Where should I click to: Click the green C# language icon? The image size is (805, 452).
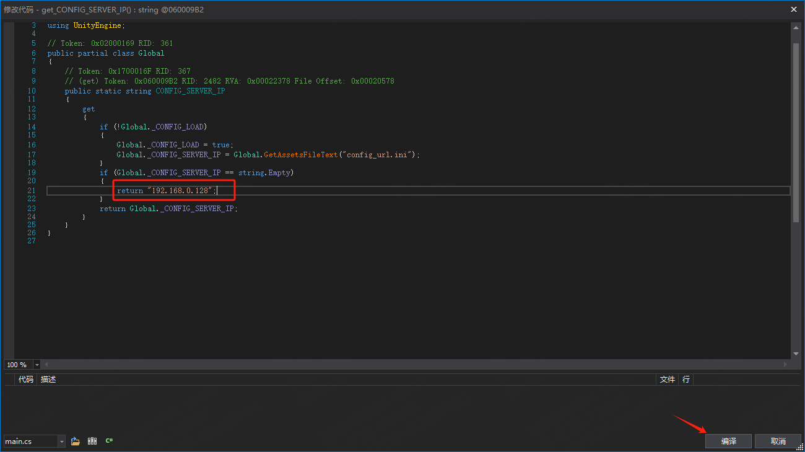click(x=109, y=441)
